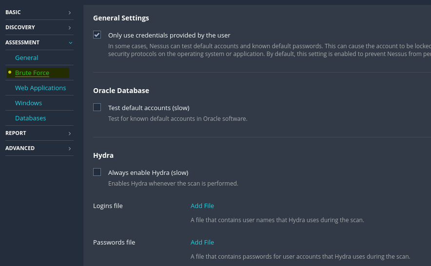
Task: Click the REPORT section header
Action: (x=16, y=133)
